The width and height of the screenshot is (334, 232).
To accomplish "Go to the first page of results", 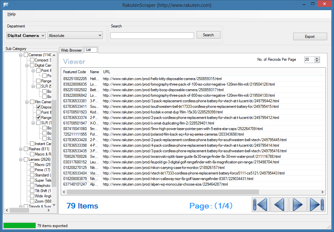I will (261, 205).
